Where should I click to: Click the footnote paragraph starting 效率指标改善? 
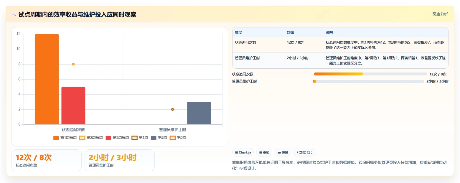point(340,166)
